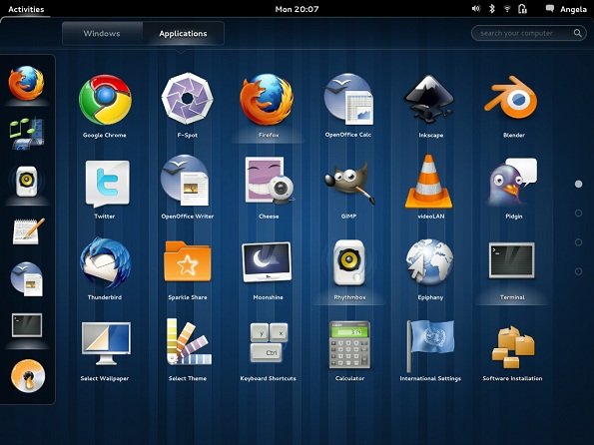The width and height of the screenshot is (594, 445).
Task: Open the Cheese webcam app
Action: click(x=269, y=181)
